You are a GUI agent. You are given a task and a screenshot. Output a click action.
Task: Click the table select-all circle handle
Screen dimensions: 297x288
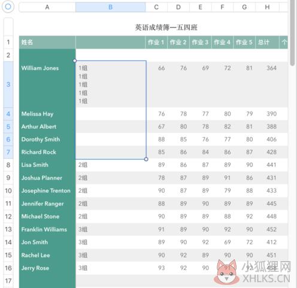[x=8, y=7]
